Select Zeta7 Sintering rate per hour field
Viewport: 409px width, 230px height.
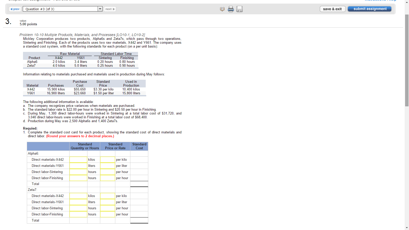pyautogui.click(x=108, y=208)
